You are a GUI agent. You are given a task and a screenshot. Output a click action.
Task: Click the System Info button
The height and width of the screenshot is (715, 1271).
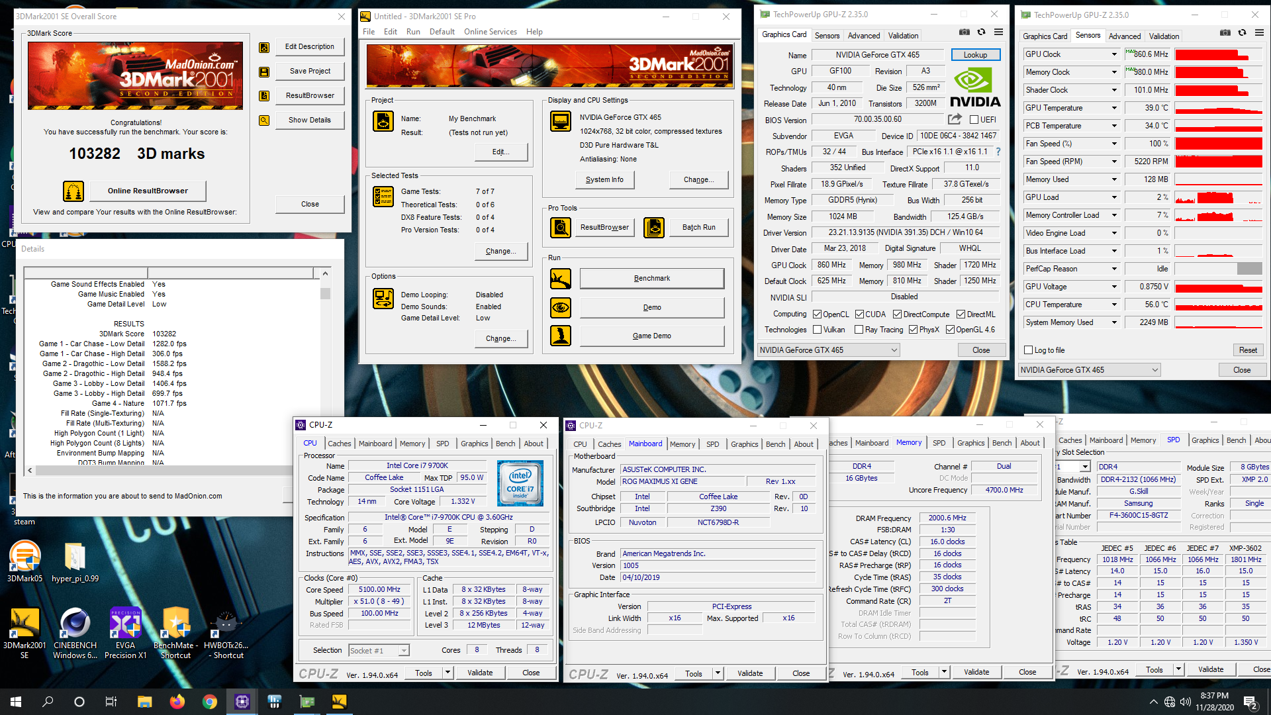click(604, 180)
